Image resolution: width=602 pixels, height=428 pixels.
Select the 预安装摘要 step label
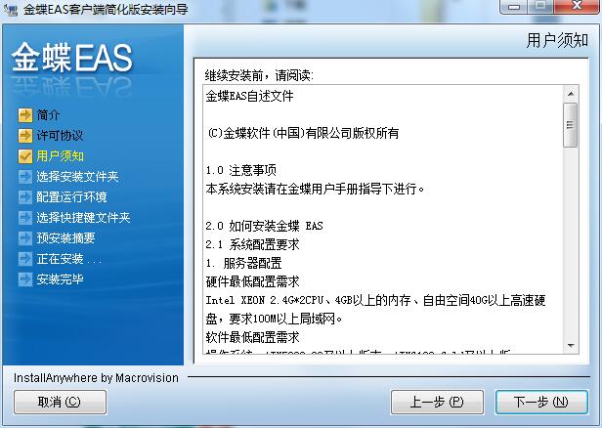[x=65, y=238]
